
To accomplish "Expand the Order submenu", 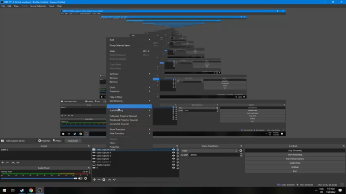I will [x=129, y=88].
